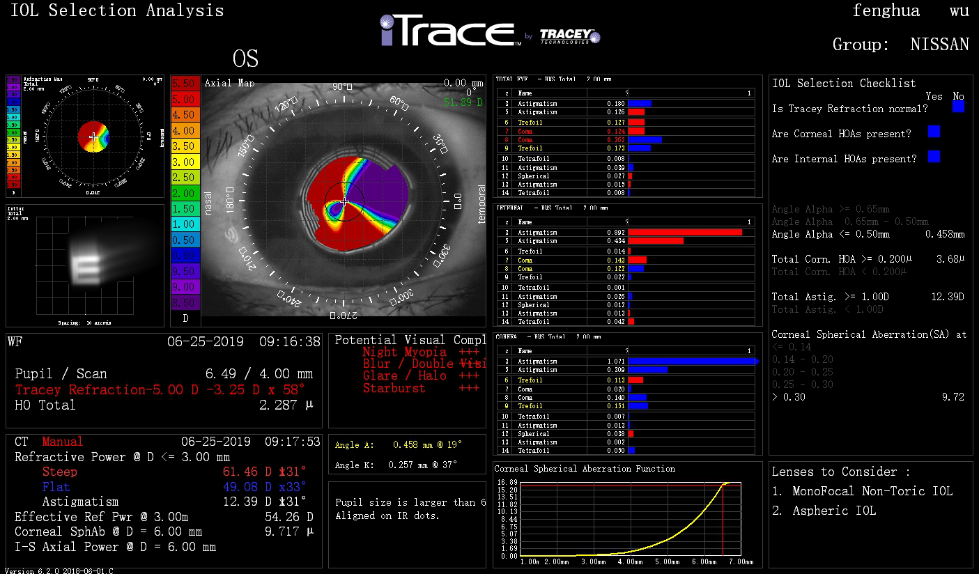Click the Glare / Halo complaint entry
Screen dimensions: 979x574
point(420,376)
